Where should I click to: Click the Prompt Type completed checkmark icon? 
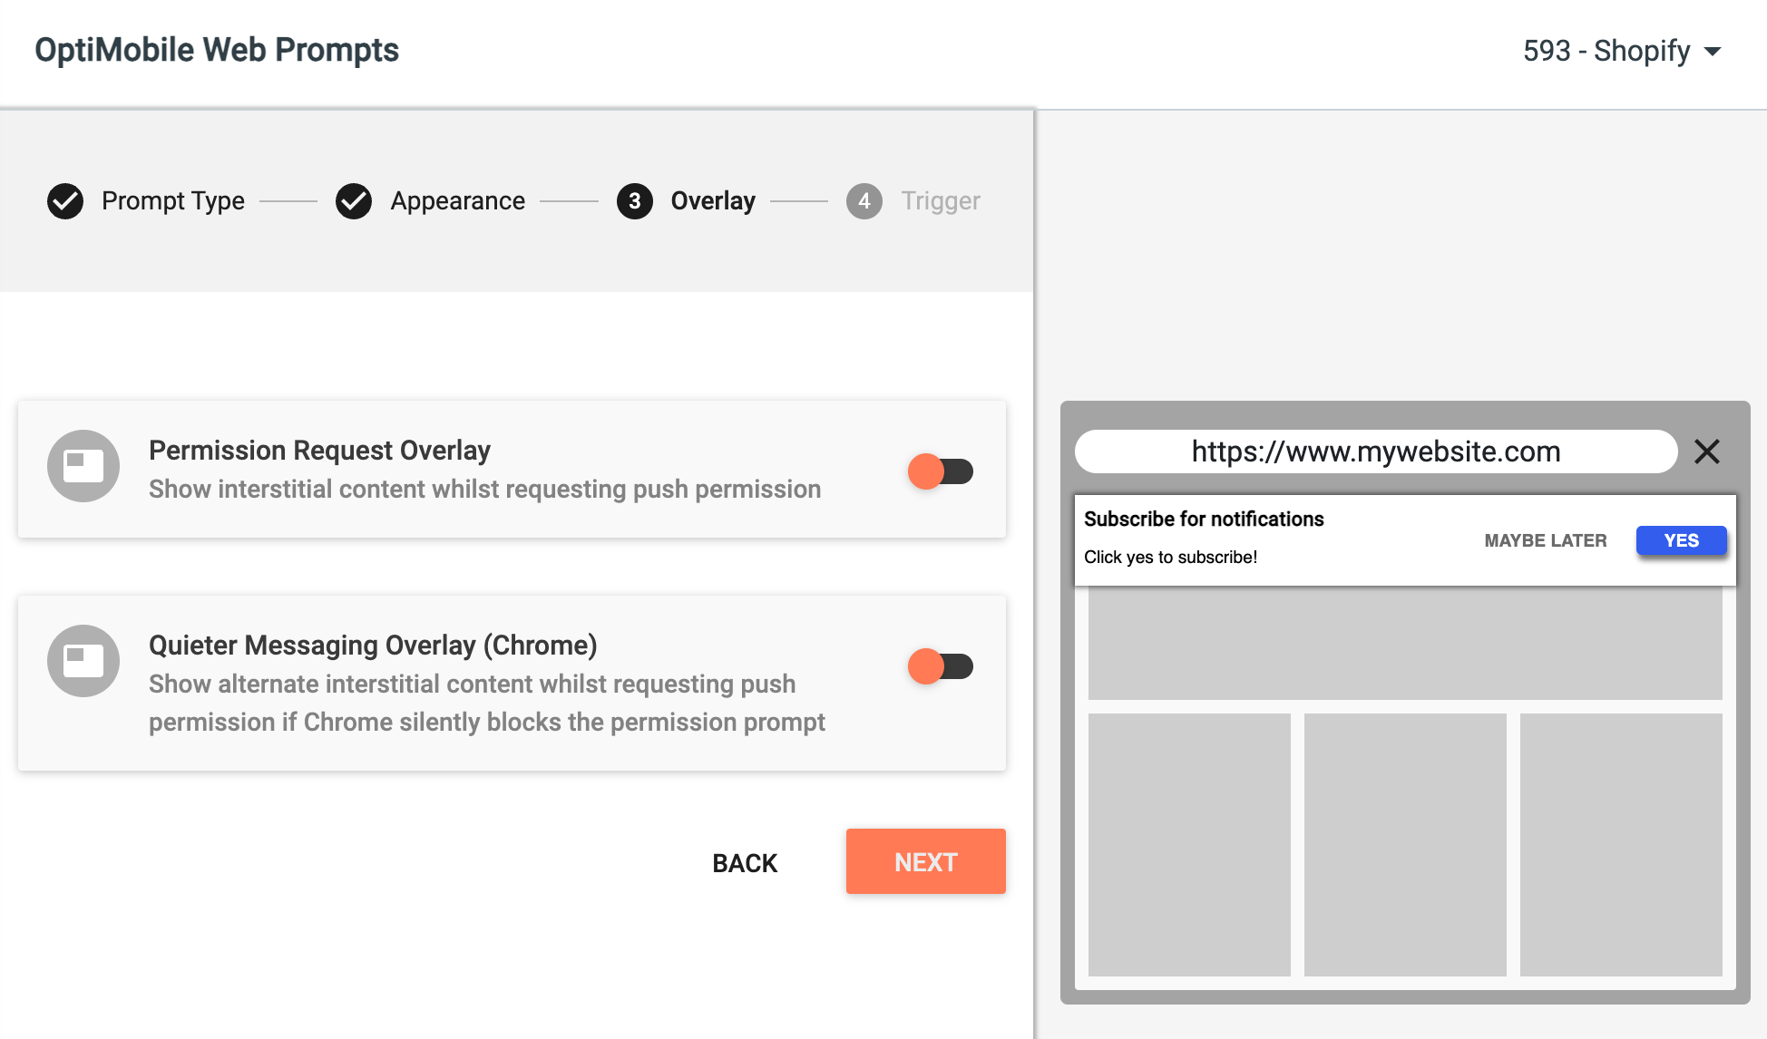65,201
